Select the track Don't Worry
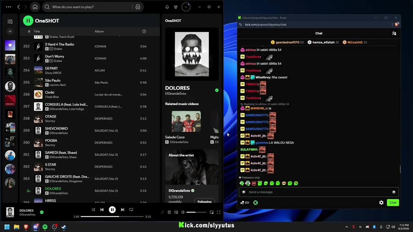Viewport: 413px width, 232px height. pos(55,56)
